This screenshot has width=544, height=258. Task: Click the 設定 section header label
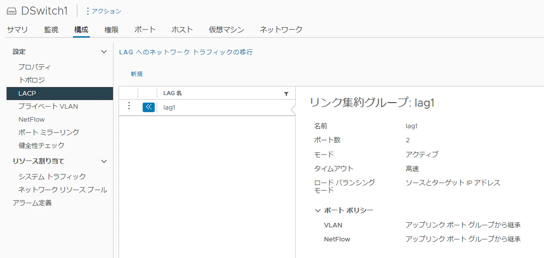(x=19, y=52)
